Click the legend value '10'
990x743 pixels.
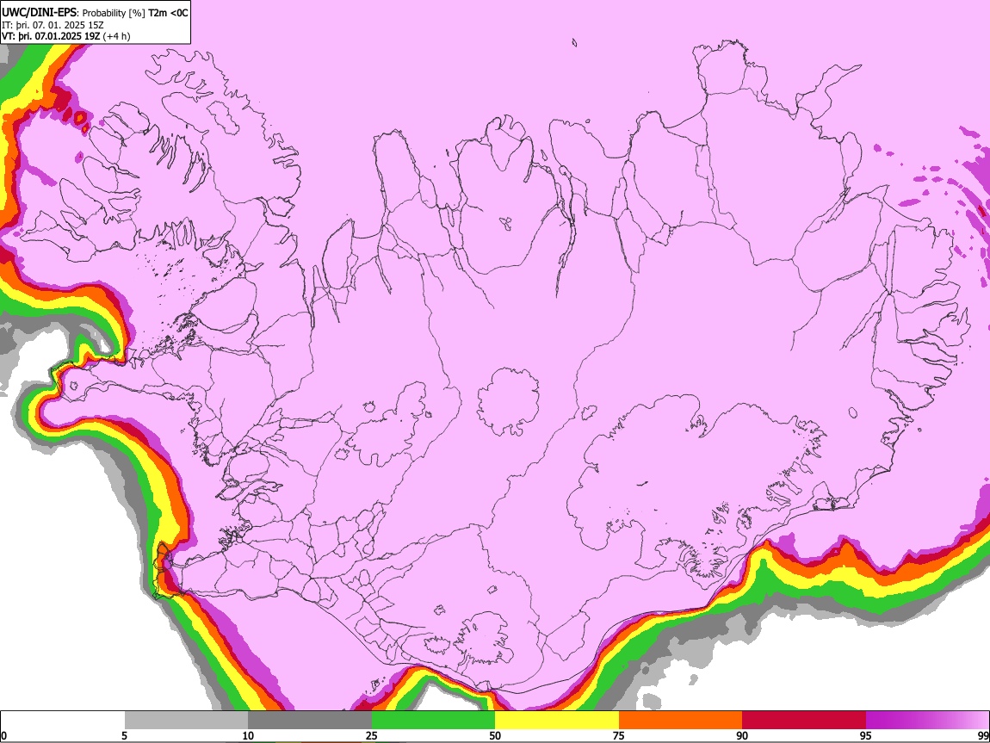[x=248, y=736]
